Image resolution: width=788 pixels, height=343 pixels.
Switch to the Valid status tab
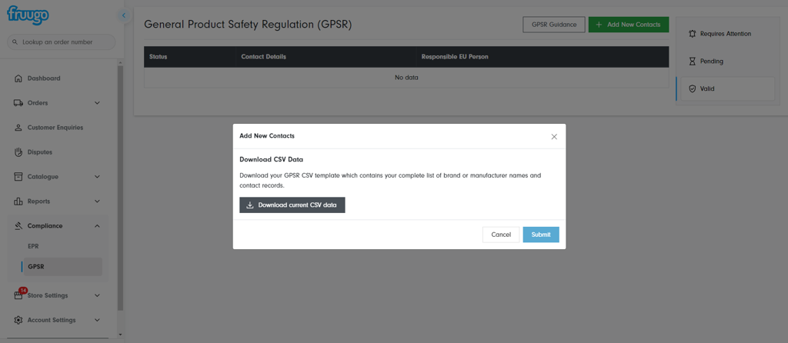point(725,89)
